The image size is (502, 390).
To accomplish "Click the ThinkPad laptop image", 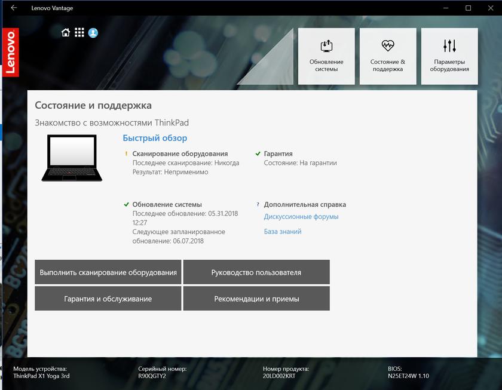I will [72, 158].
